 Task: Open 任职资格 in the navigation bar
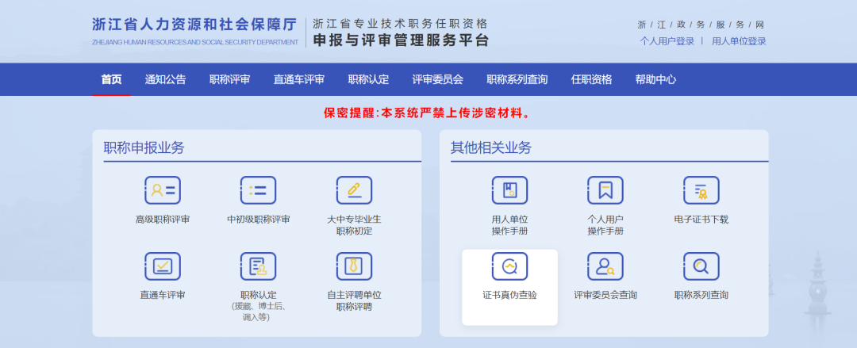coord(591,79)
